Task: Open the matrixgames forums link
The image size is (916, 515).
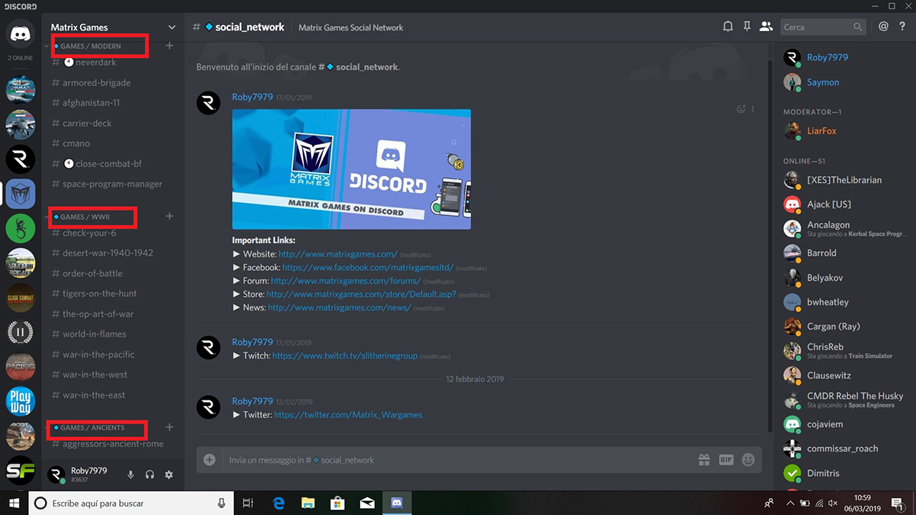Action: click(x=345, y=281)
